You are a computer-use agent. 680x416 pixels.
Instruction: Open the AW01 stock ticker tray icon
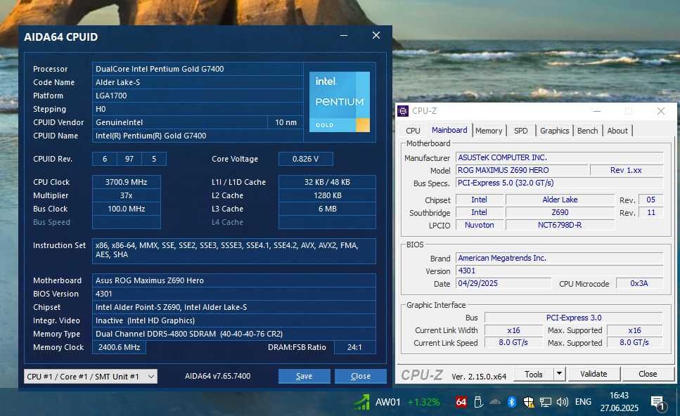(361, 402)
